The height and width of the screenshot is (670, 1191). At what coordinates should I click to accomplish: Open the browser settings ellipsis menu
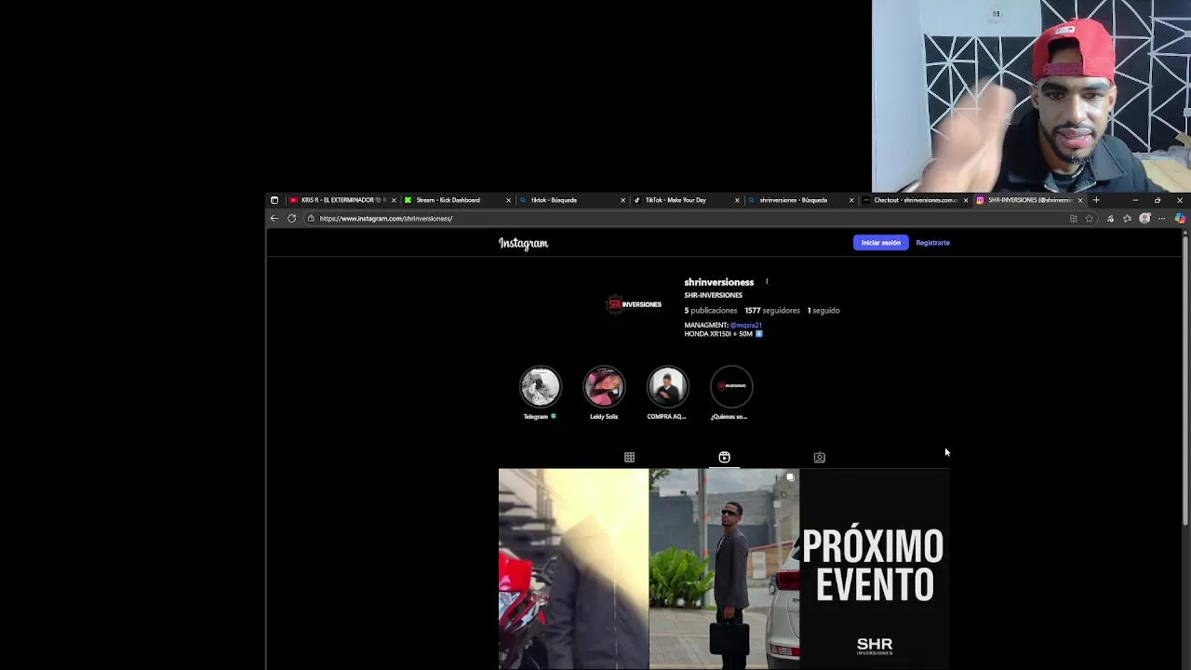coord(1161,219)
